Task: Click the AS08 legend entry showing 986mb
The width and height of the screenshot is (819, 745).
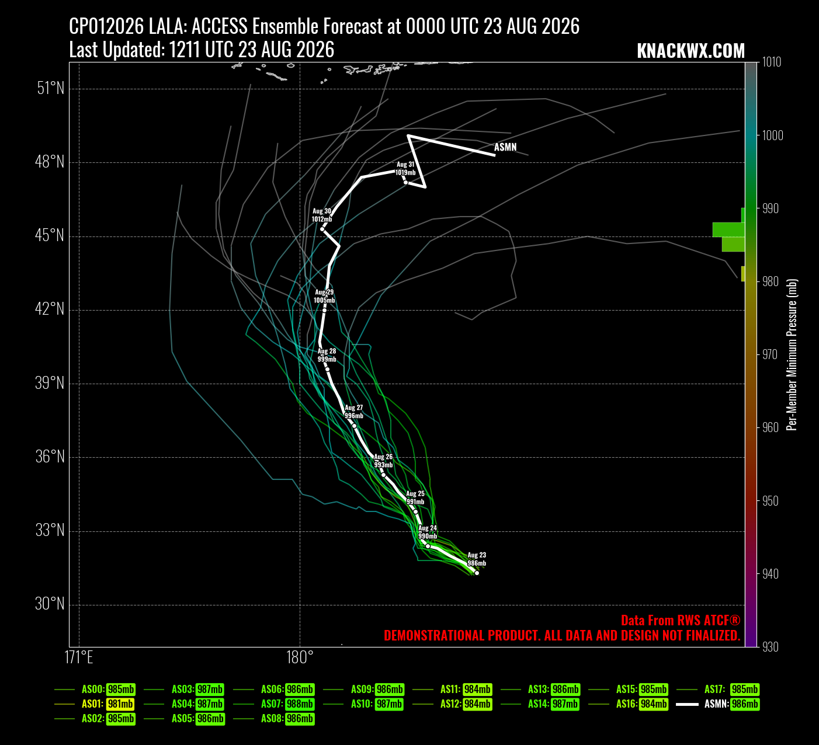Action: [x=274, y=719]
